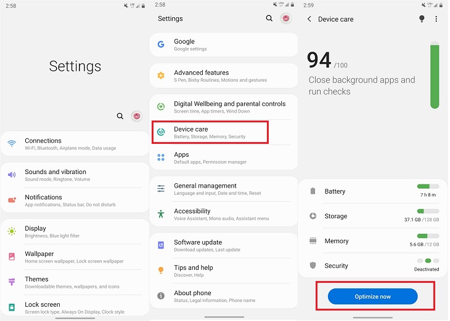This screenshot has width=450, height=321.
Task: Tap the vertical green device score bar
Action: tap(435, 75)
